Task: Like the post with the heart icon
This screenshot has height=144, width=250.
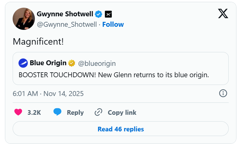Action: tap(19, 112)
